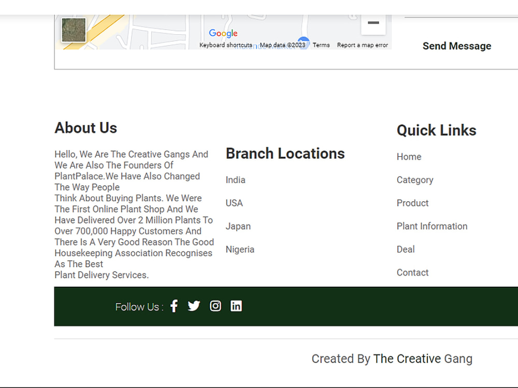The width and height of the screenshot is (518, 388).
Task: Open the map Terms link
Action: pyautogui.click(x=321, y=45)
